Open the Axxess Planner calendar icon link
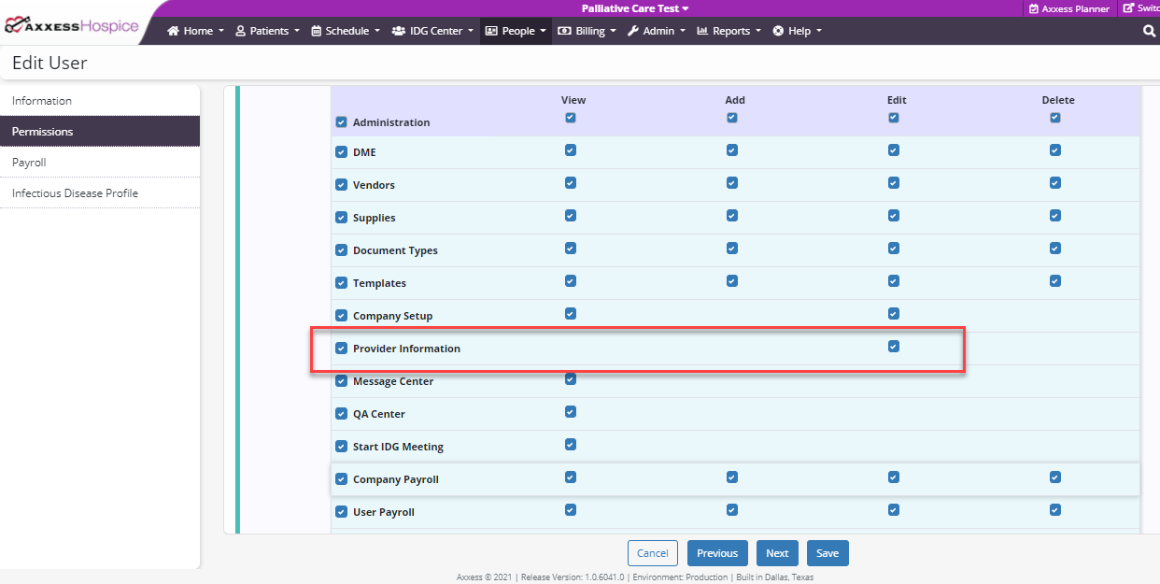 (x=1034, y=8)
